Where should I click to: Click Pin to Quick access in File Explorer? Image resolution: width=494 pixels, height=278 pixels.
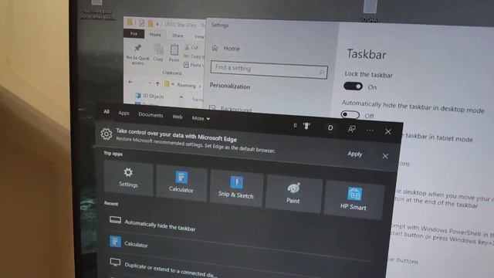click(x=137, y=54)
